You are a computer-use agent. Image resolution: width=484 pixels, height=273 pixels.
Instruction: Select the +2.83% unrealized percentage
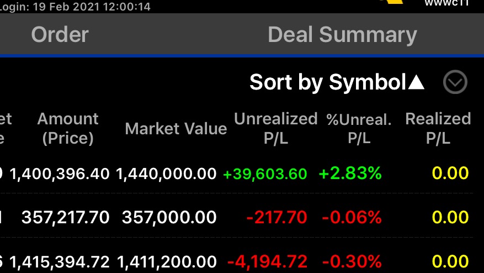(350, 174)
